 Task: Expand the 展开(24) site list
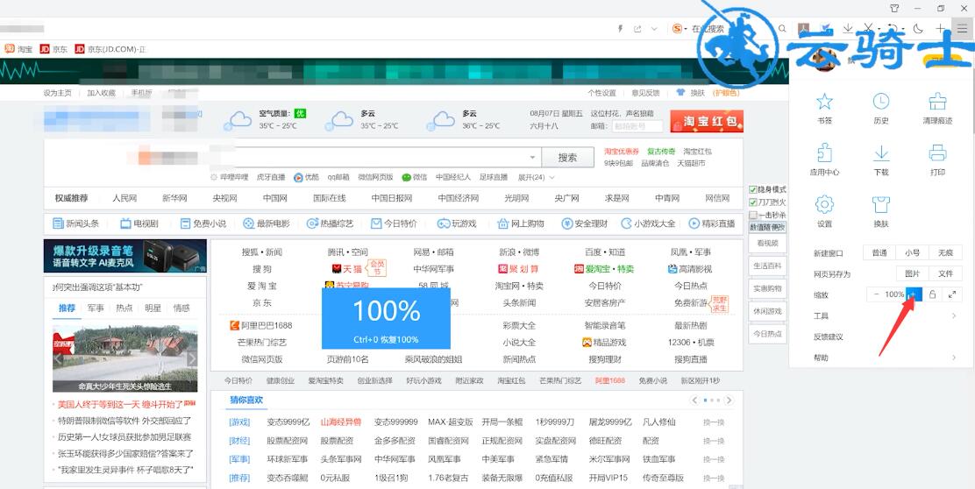pyautogui.click(x=536, y=177)
